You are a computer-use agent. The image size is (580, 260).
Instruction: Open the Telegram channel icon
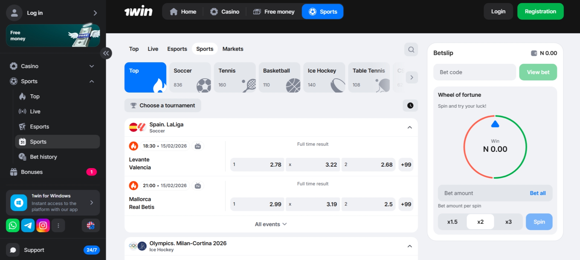click(x=28, y=225)
